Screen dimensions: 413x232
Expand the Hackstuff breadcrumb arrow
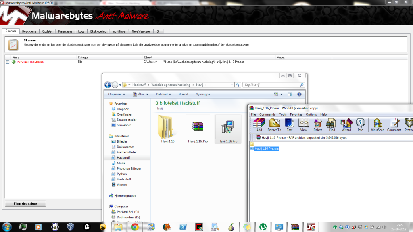coord(148,85)
